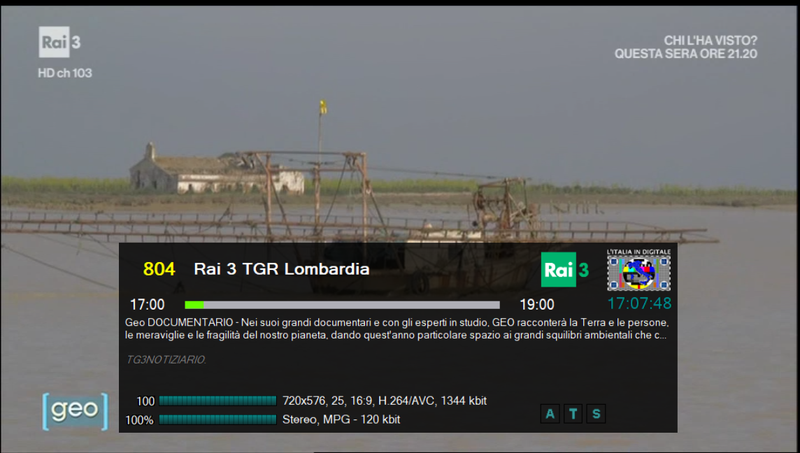Click the Rai 3 watermark logo top-left
The width and height of the screenshot is (800, 453).
click(x=59, y=42)
